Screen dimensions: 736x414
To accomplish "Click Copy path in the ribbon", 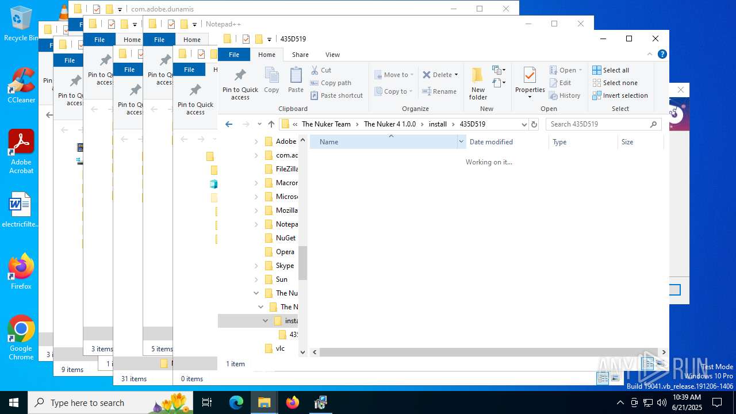I will (x=331, y=83).
